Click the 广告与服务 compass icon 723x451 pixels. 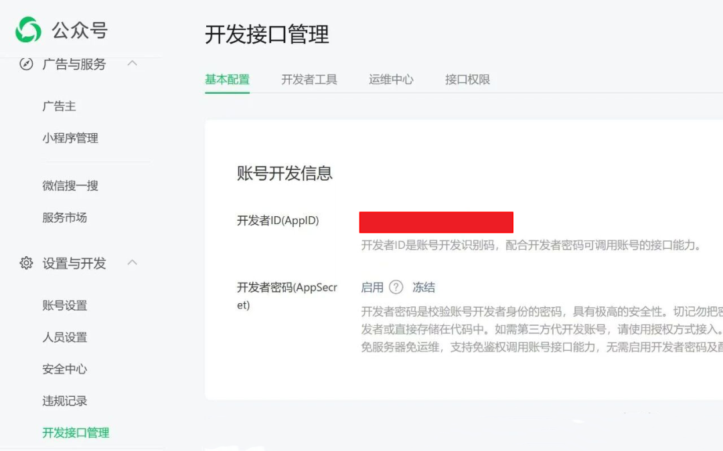pyautogui.click(x=25, y=64)
